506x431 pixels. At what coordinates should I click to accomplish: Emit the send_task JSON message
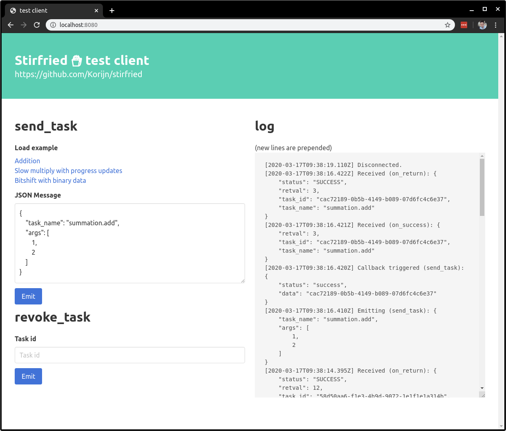click(x=28, y=296)
